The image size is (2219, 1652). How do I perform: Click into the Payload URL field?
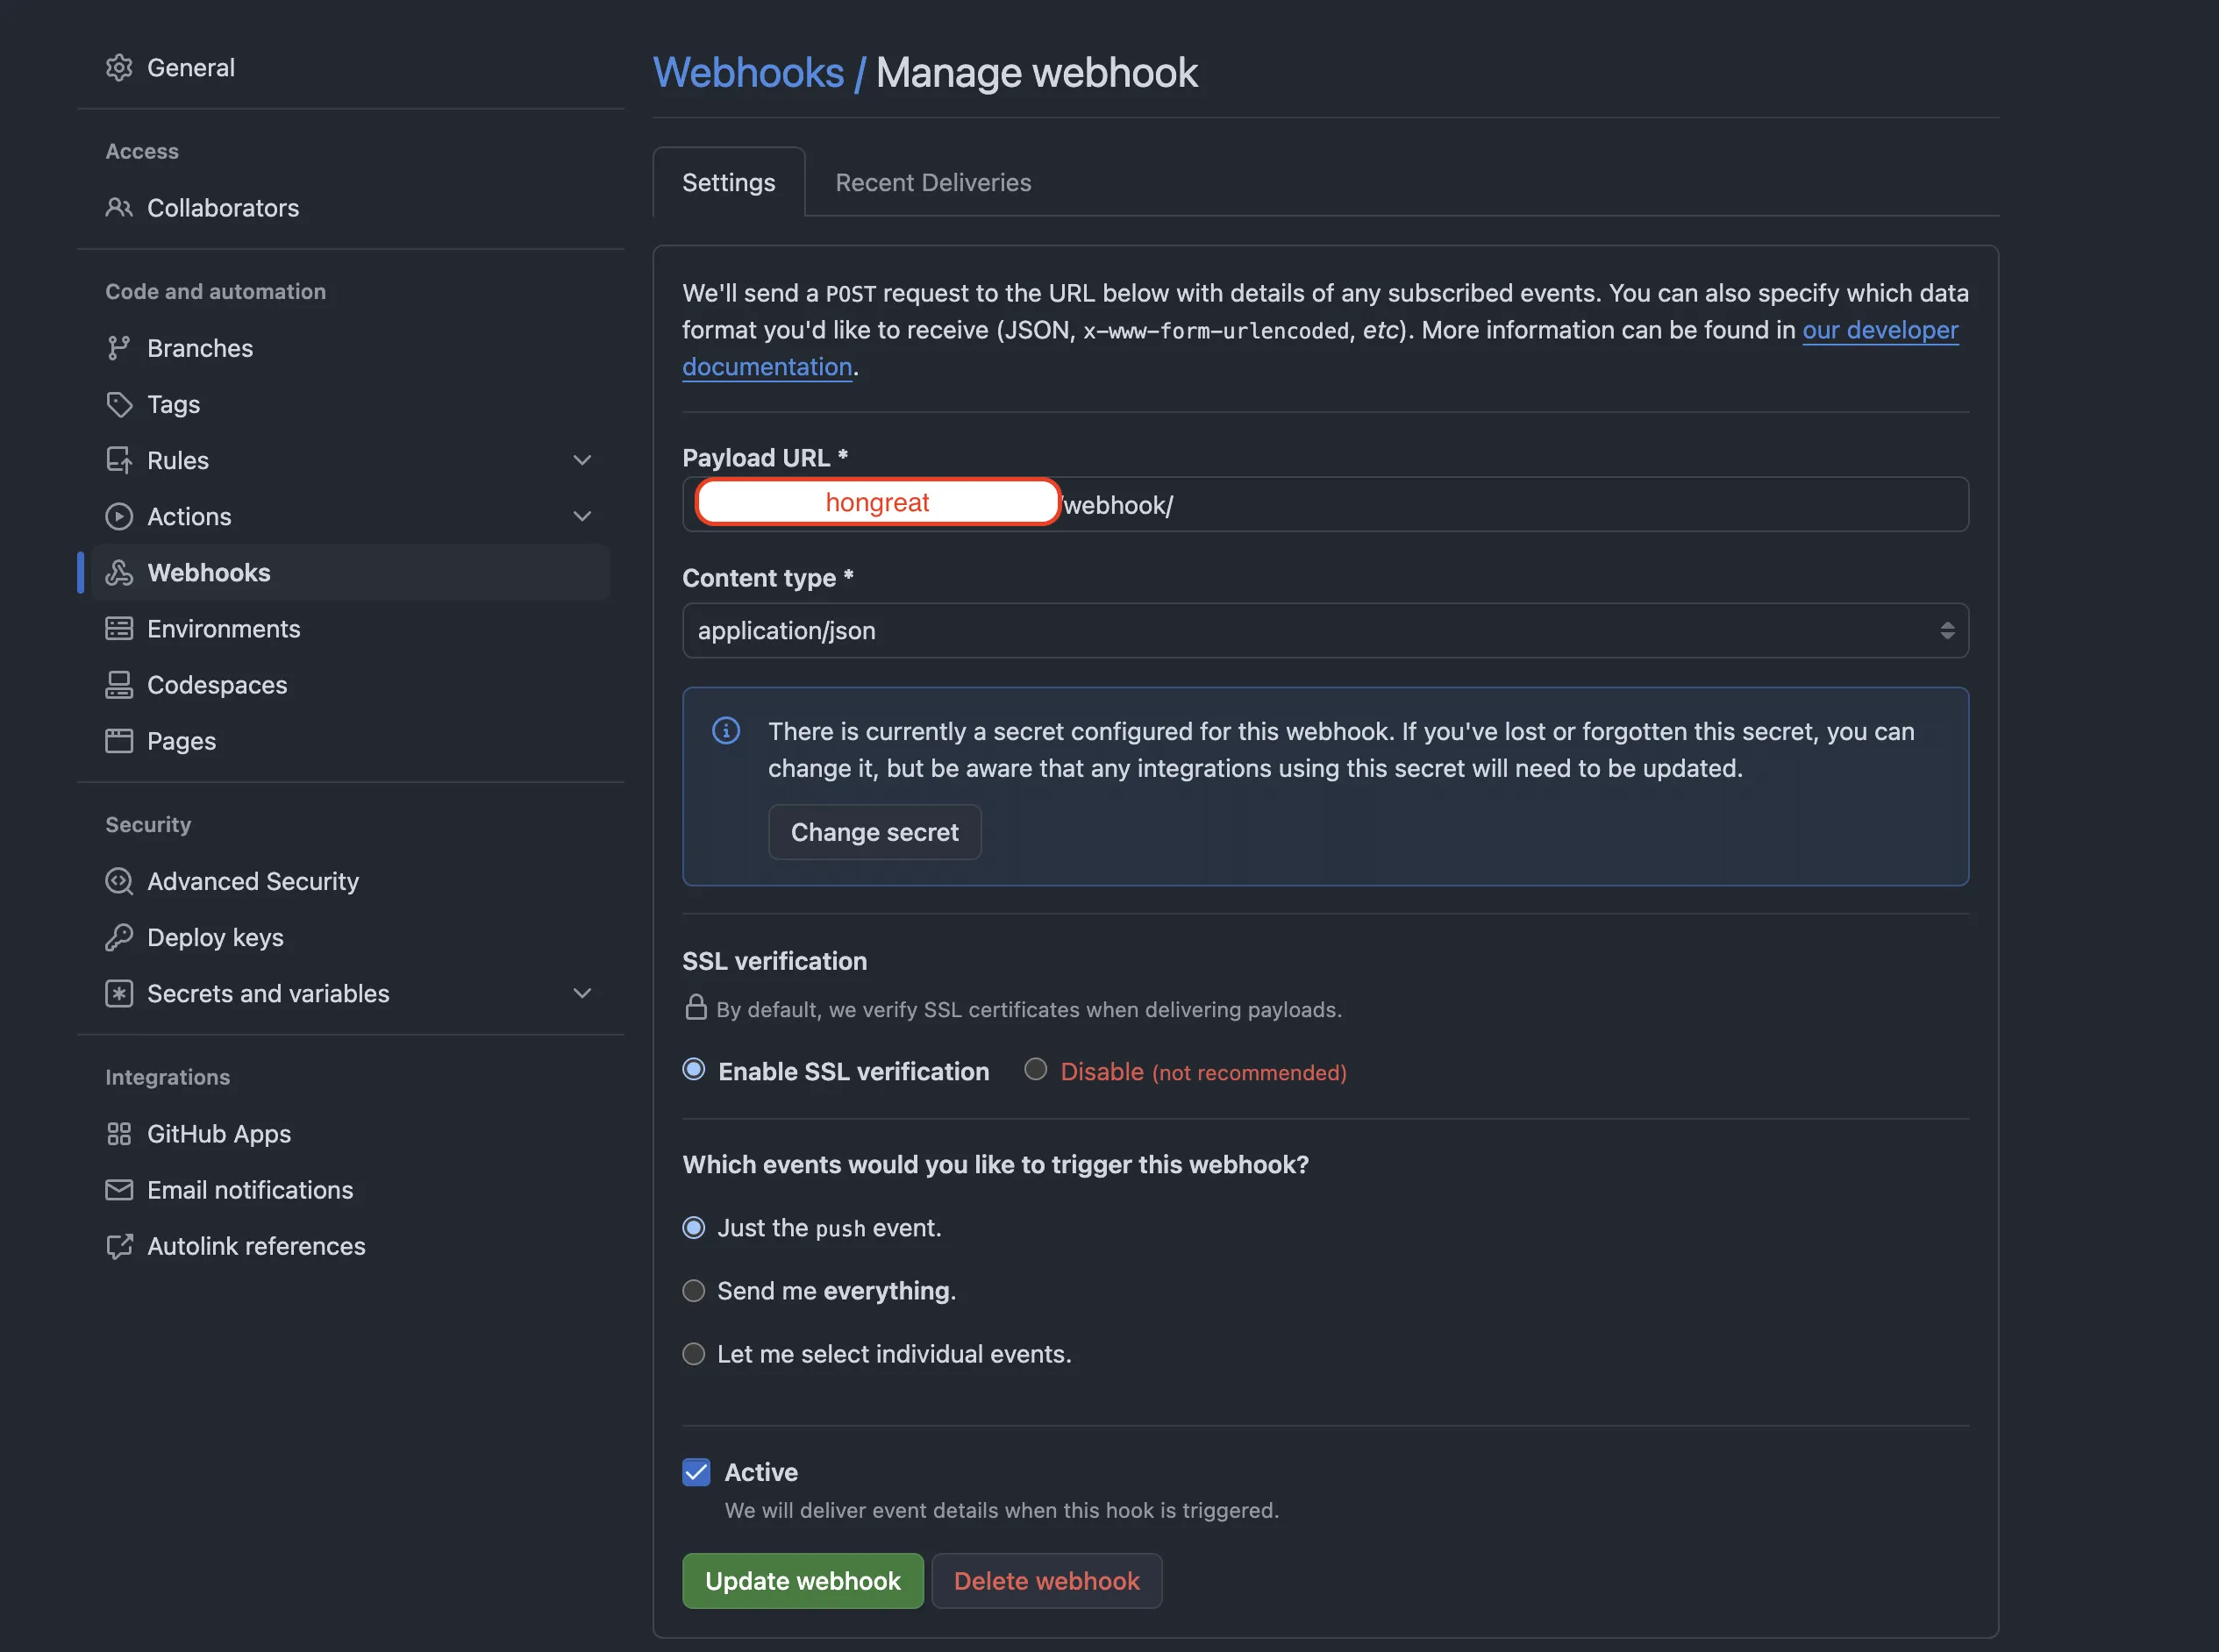pyautogui.click(x=1325, y=504)
